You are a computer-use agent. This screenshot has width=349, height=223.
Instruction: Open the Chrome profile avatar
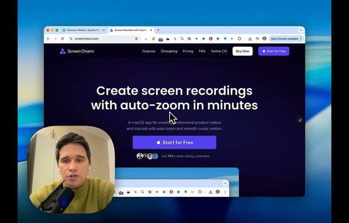[265, 39]
